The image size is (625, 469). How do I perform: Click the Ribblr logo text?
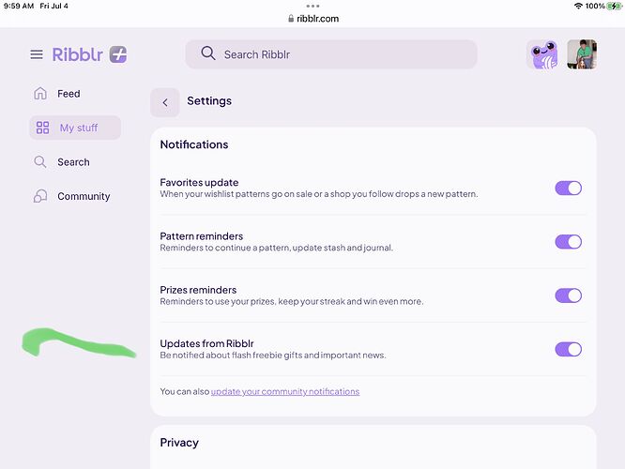point(77,54)
